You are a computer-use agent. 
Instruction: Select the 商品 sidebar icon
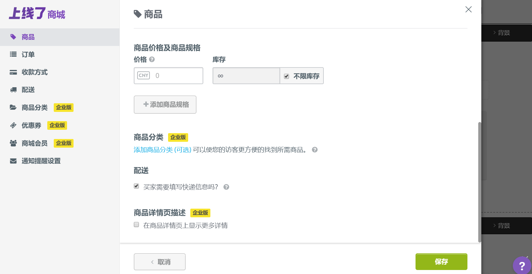(13, 37)
